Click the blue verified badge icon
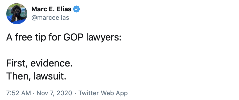The height and width of the screenshot is (100, 239). point(76,10)
